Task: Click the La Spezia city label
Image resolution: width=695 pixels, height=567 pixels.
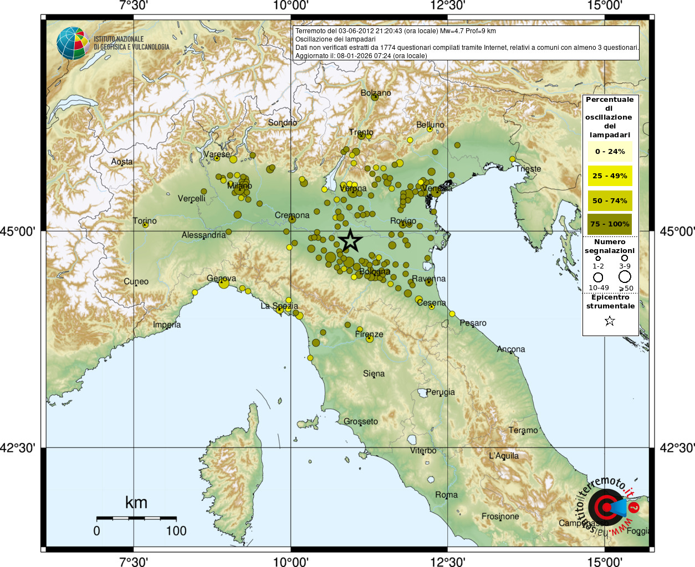Action: pos(279,306)
